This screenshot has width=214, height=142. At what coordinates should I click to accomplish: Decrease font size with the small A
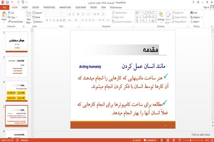point(73,14)
